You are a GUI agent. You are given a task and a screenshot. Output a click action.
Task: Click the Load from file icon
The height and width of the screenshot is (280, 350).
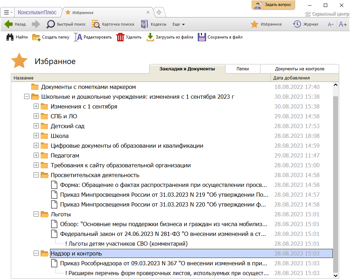coord(150,37)
